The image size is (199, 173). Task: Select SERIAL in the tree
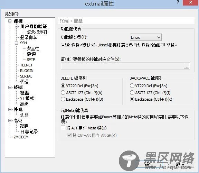pos(26,76)
